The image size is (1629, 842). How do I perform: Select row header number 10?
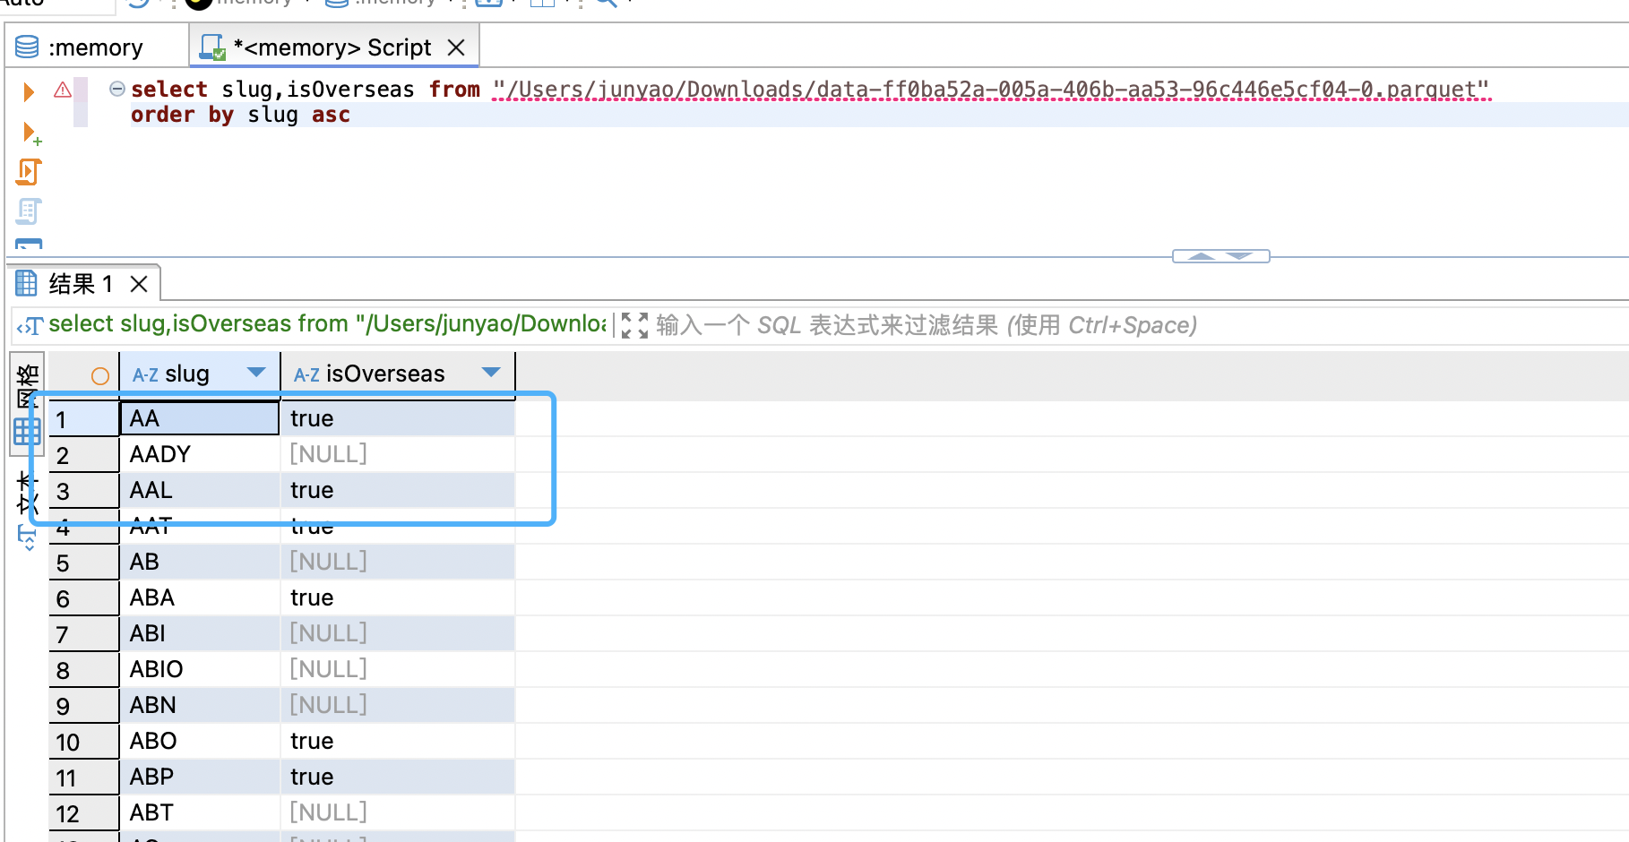click(x=84, y=742)
